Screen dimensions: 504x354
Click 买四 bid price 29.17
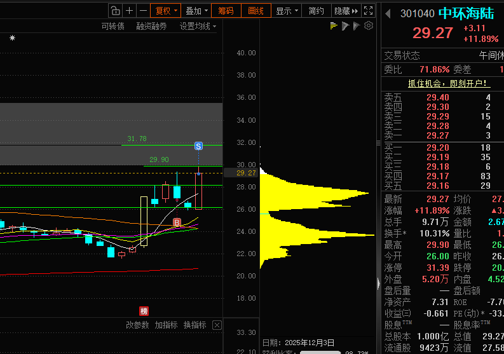[437, 176]
